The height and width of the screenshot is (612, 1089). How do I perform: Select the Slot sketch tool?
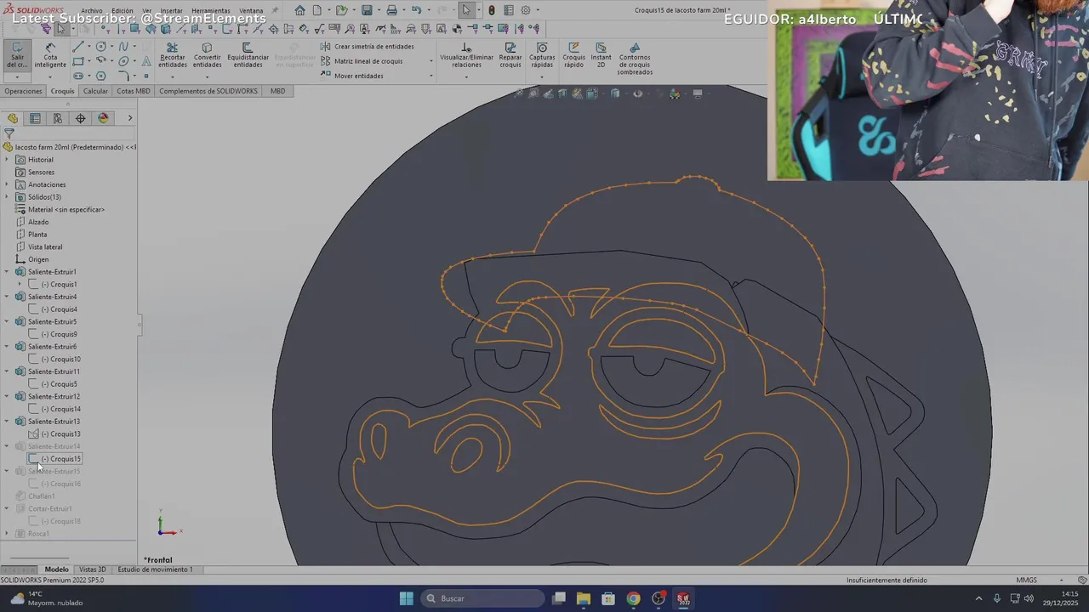click(x=78, y=76)
